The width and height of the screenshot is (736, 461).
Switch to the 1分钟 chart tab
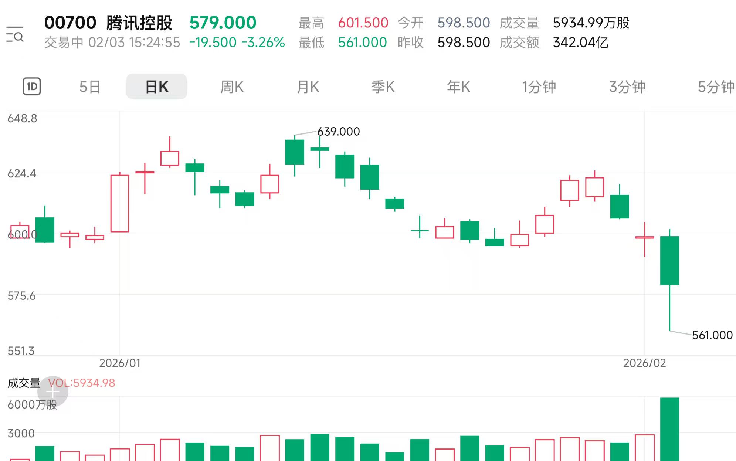(539, 87)
